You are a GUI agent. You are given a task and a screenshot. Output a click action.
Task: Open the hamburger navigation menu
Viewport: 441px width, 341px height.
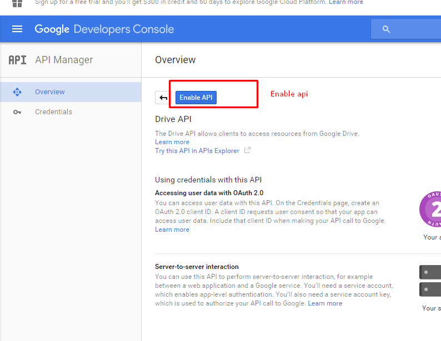tap(17, 29)
